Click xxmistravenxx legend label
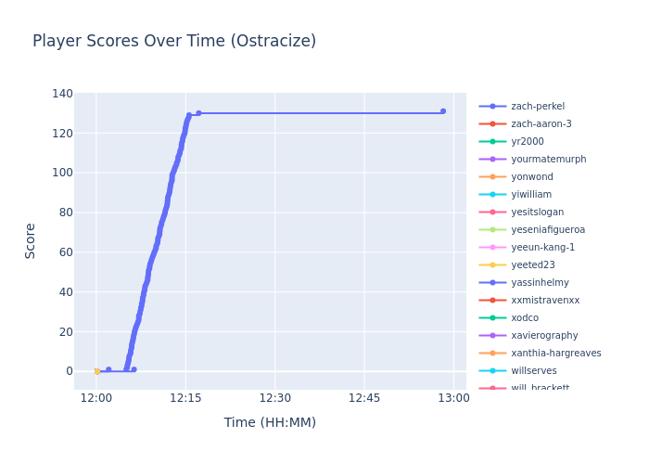 [x=545, y=301]
